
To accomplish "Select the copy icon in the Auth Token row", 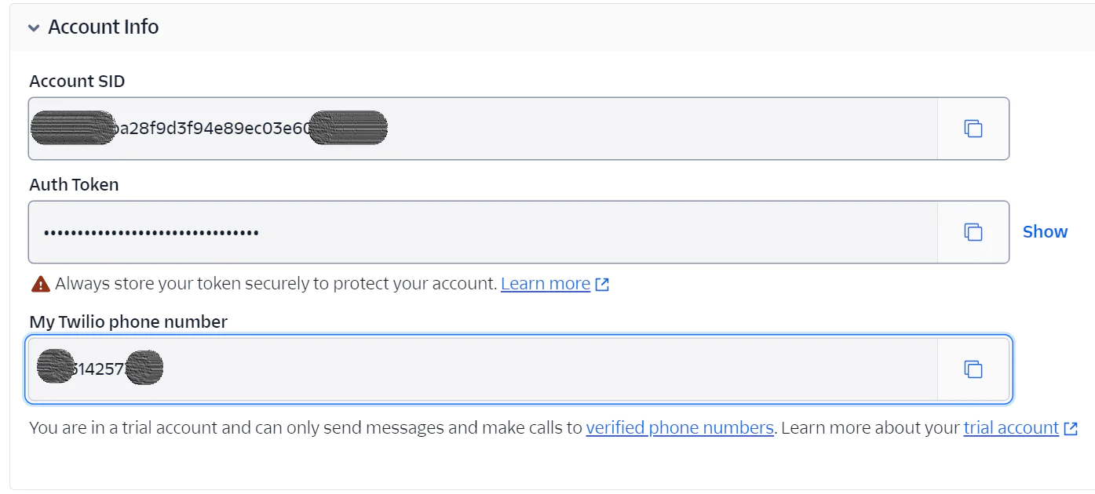I will click(973, 232).
